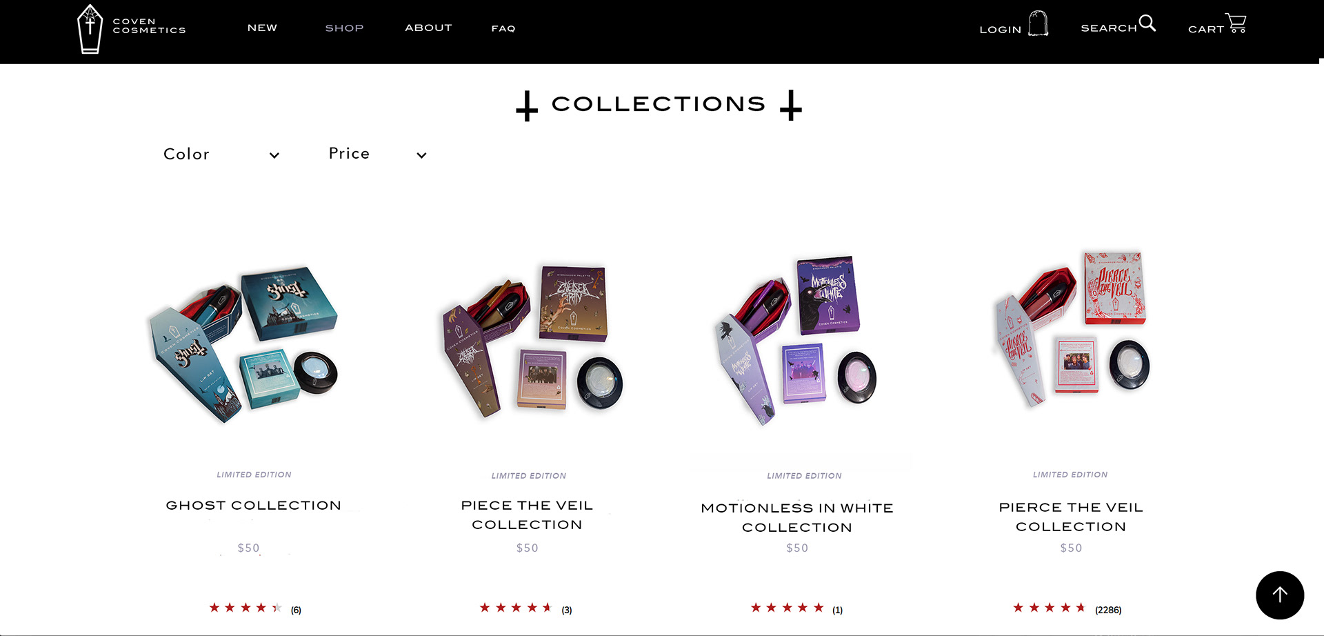Expand the Price filter dropdown
1324x636 pixels.
pyautogui.click(x=377, y=155)
